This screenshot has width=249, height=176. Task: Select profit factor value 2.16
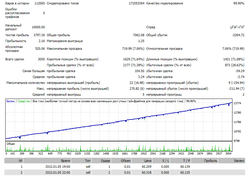click(x=42, y=41)
